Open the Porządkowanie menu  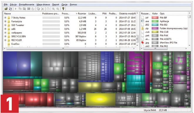pos(26,5)
